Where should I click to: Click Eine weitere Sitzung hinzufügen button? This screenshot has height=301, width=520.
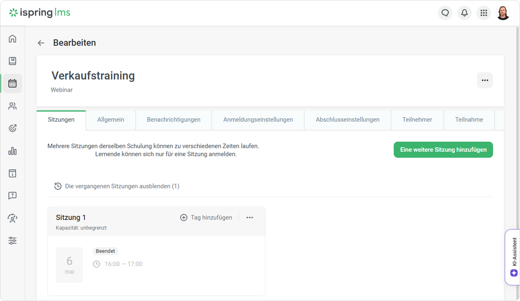pyautogui.click(x=443, y=150)
